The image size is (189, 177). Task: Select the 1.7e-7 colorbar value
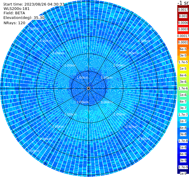coord(183,115)
